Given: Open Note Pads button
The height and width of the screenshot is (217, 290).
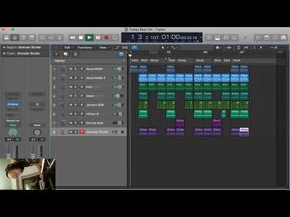Looking at the screenshot, I should [x=266, y=37].
